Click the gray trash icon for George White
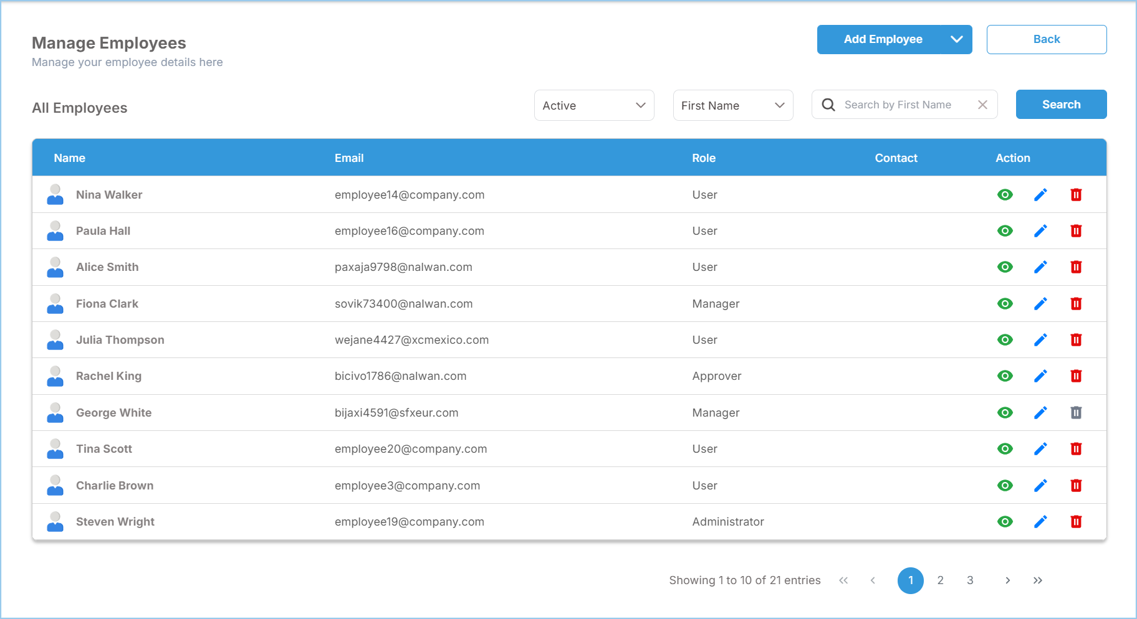Image resolution: width=1137 pixels, height=619 pixels. pyautogui.click(x=1076, y=413)
